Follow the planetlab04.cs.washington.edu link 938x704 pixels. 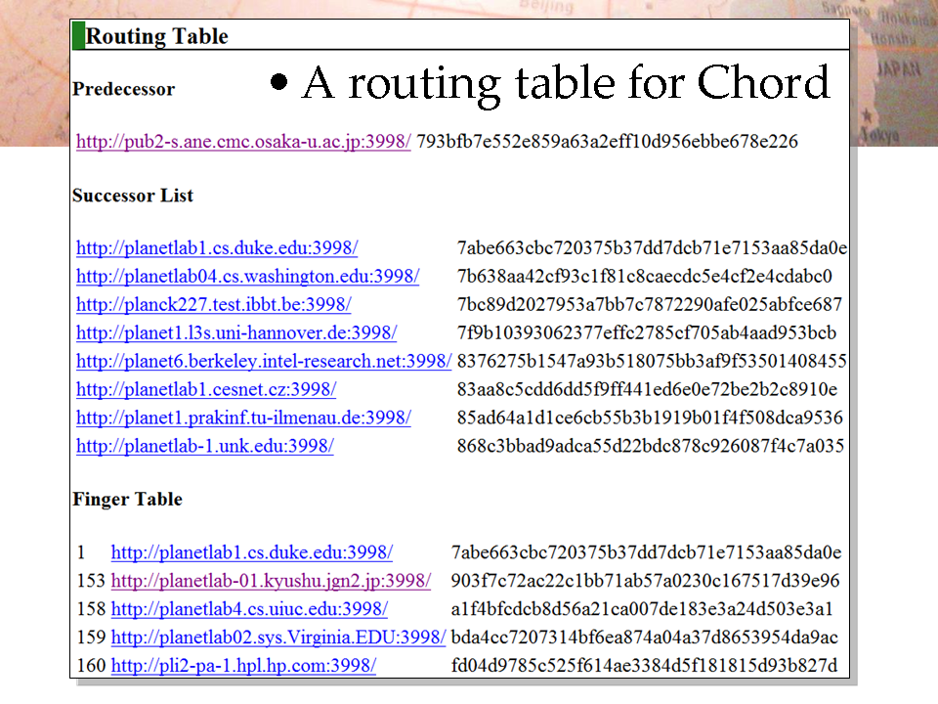pyautogui.click(x=247, y=276)
